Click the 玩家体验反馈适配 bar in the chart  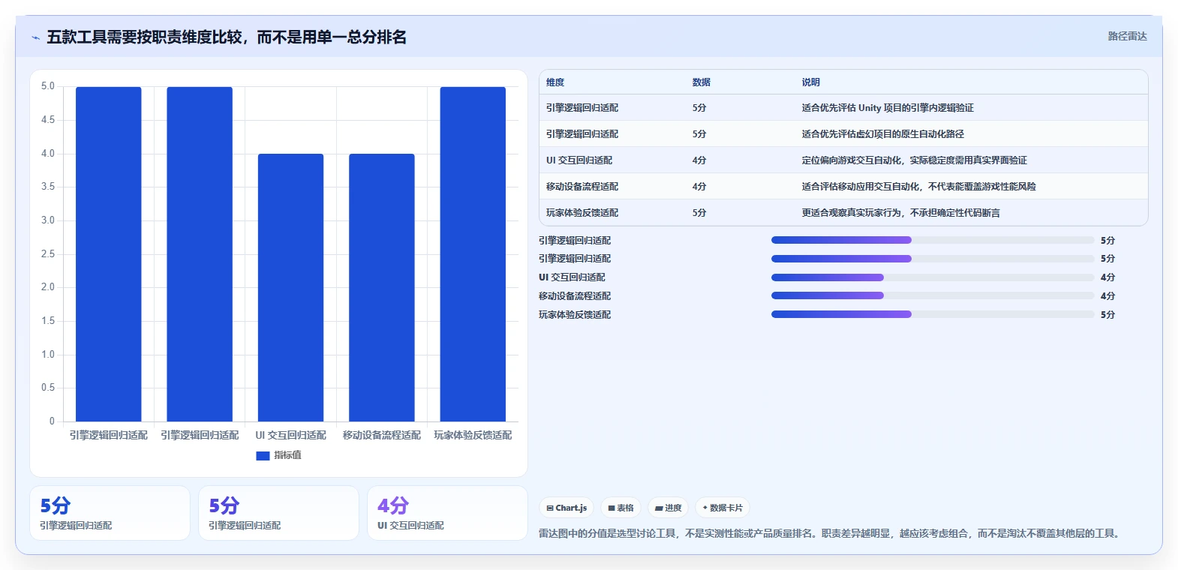click(473, 254)
